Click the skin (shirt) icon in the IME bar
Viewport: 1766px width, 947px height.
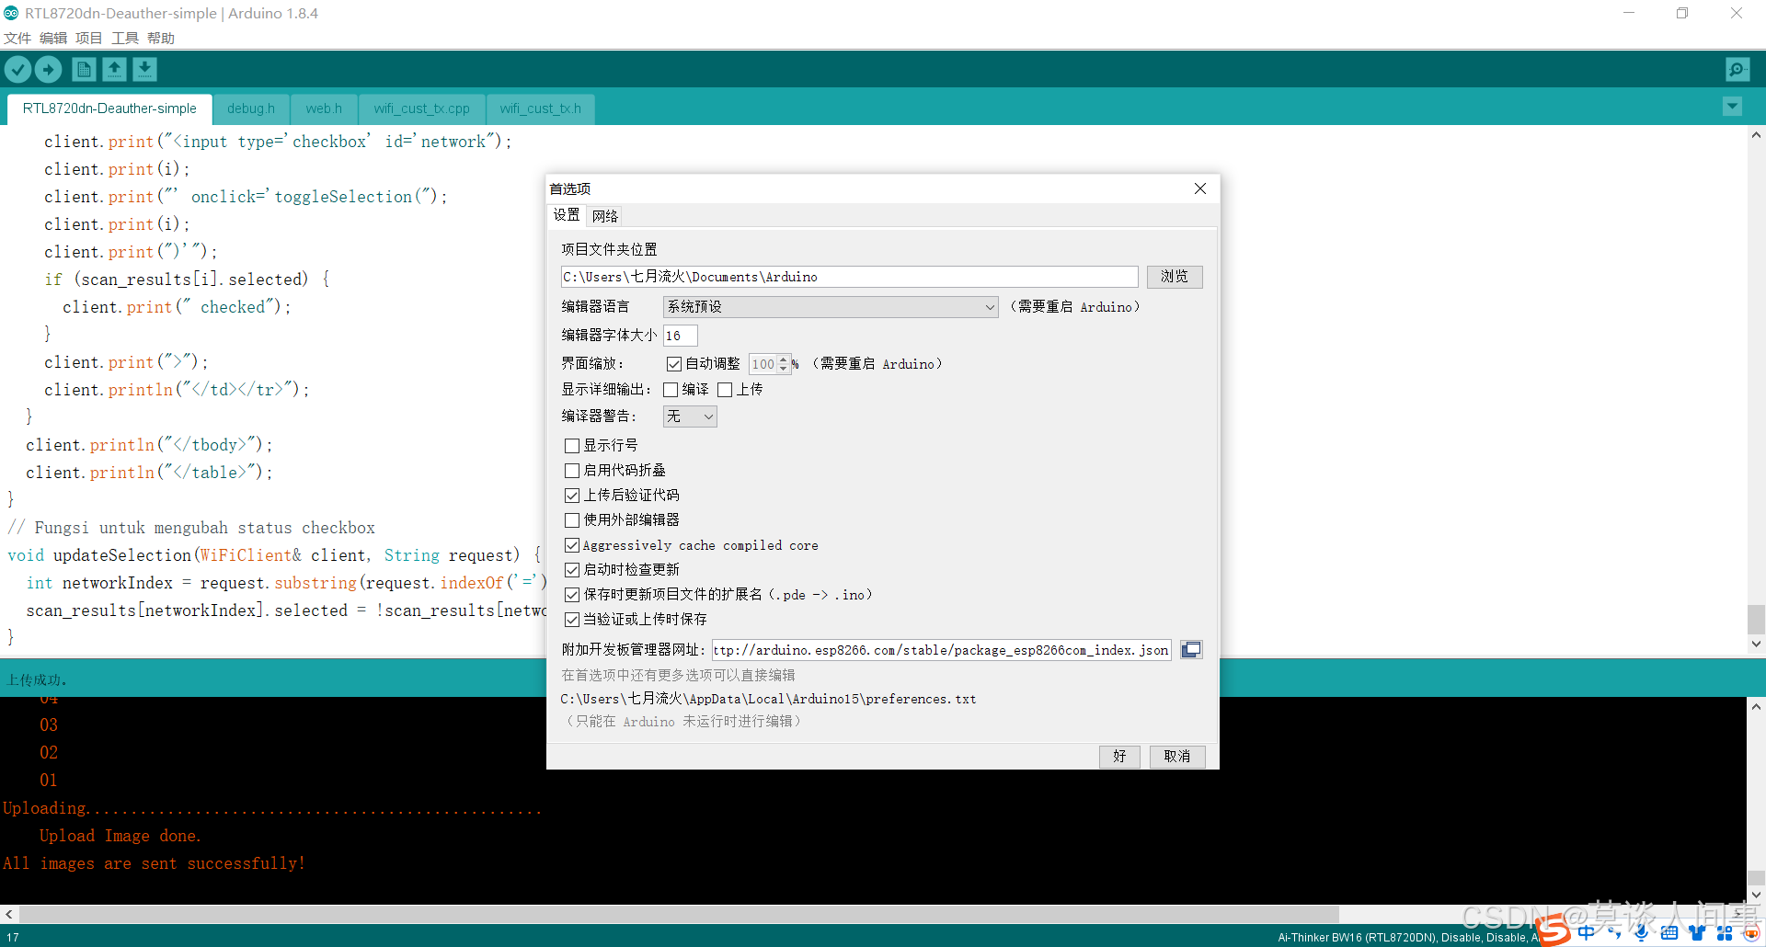point(1697,932)
